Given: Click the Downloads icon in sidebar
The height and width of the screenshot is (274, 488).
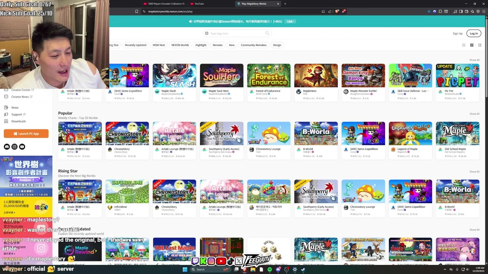Looking at the screenshot, I should click(6, 121).
